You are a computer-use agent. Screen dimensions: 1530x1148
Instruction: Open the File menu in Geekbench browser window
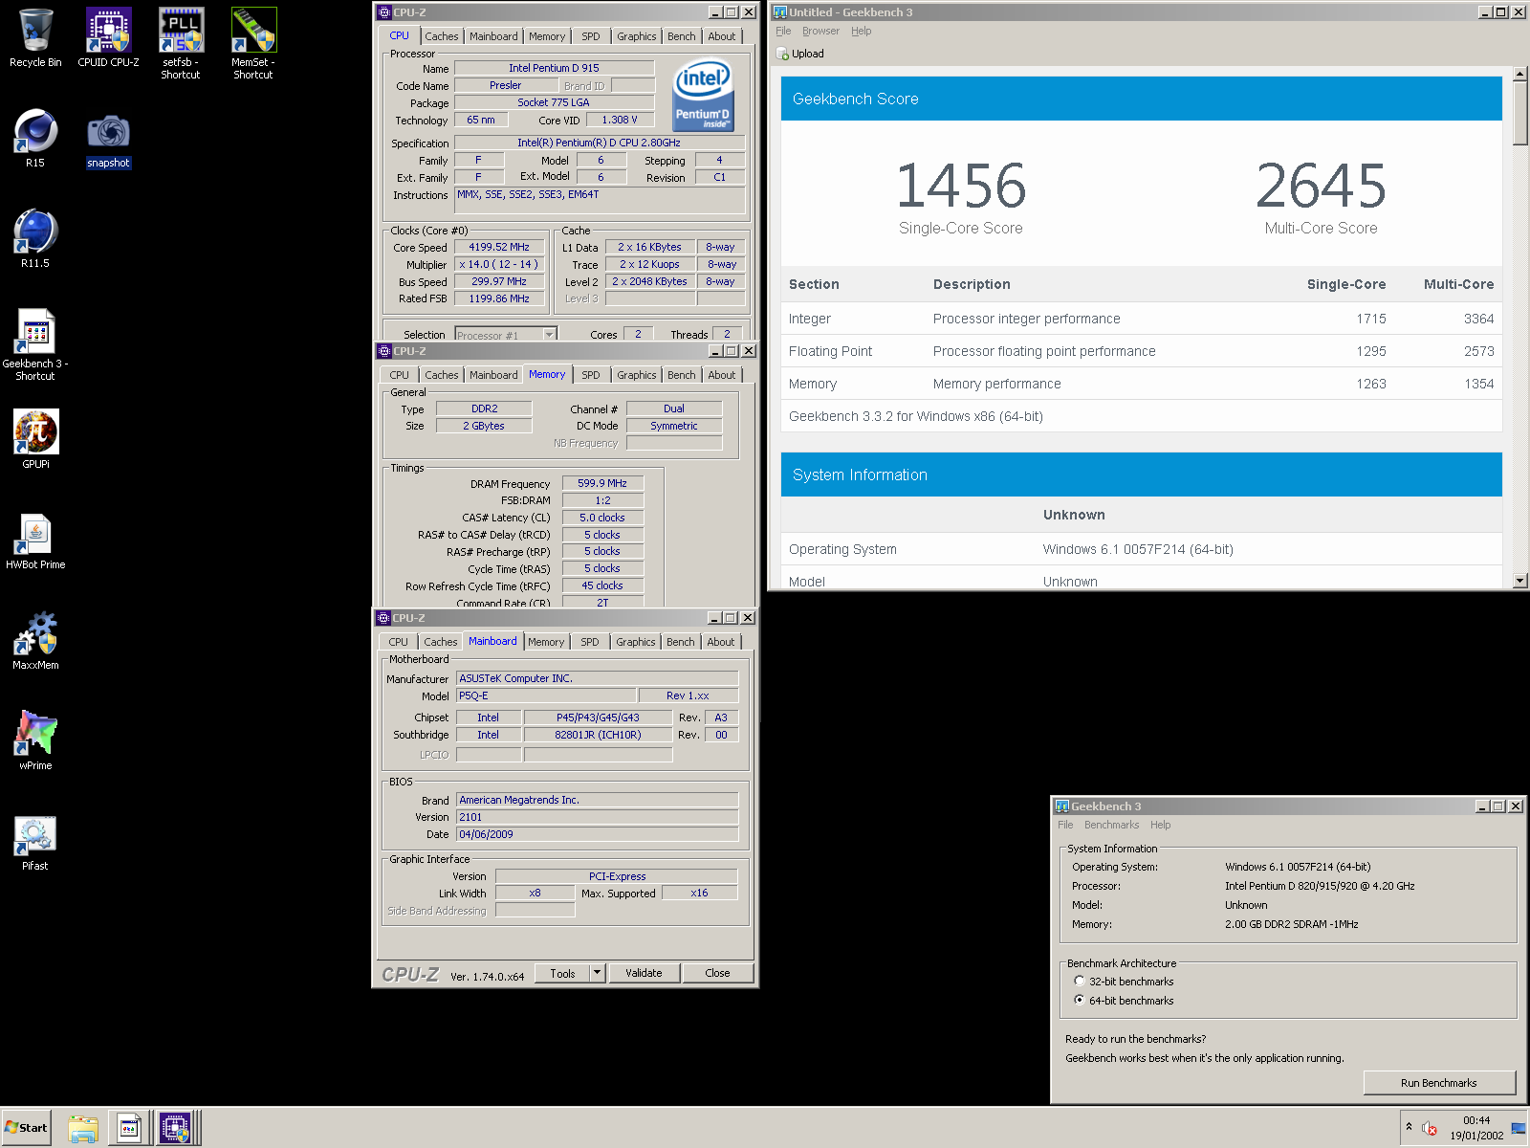(783, 31)
